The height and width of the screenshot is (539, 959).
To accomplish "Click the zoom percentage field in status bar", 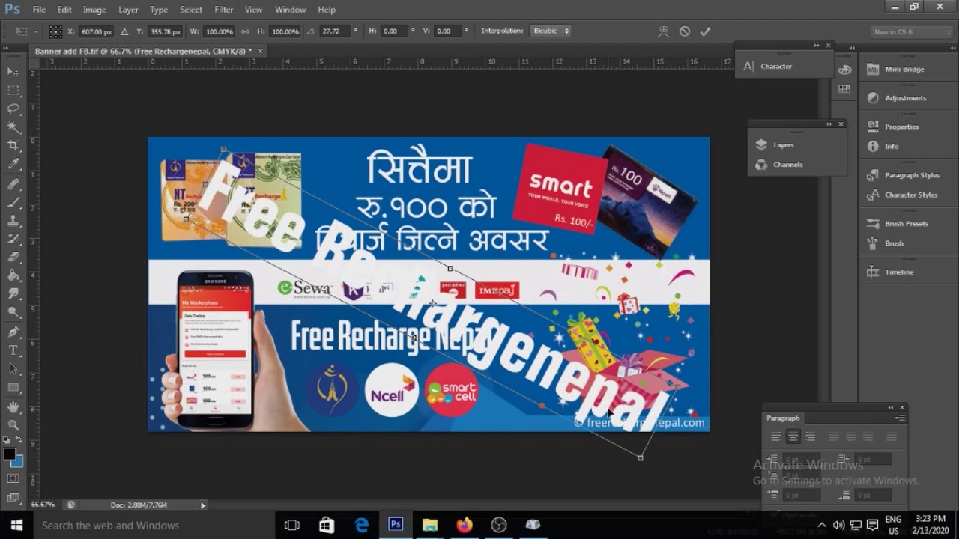I will pyautogui.click(x=43, y=505).
